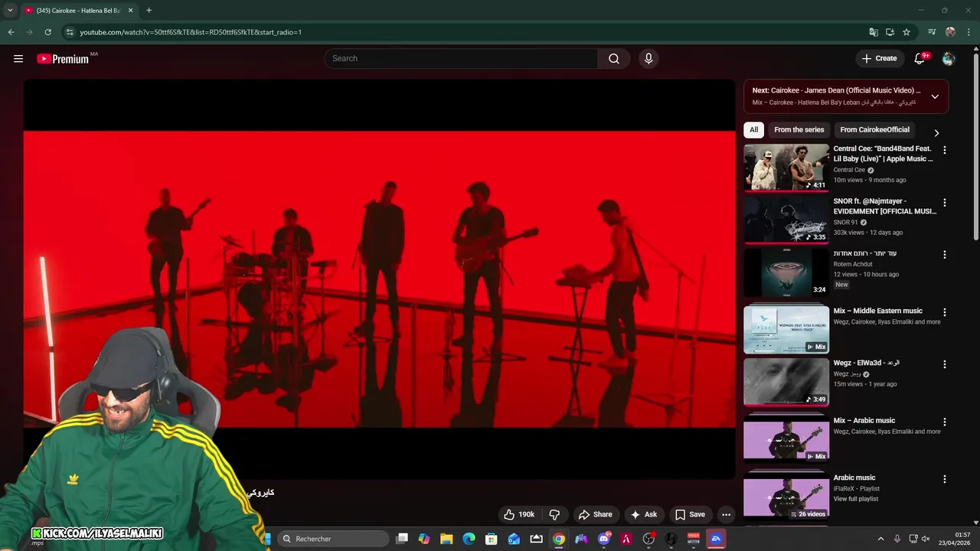Click the install app icon in address bar
This screenshot has width=980, height=551.
[890, 32]
